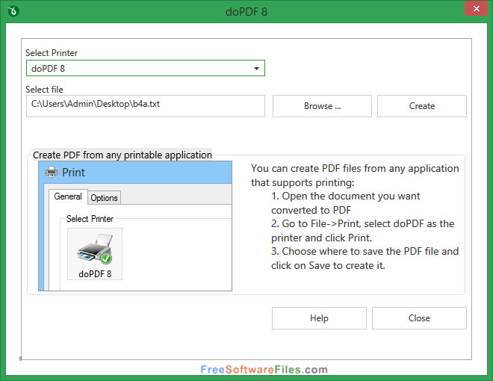Click the printer icon beside Print heading
The image size is (493, 381).
[52, 173]
